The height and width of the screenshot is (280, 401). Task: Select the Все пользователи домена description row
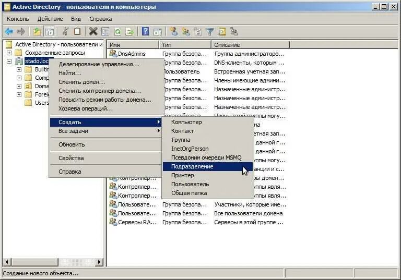point(248,213)
